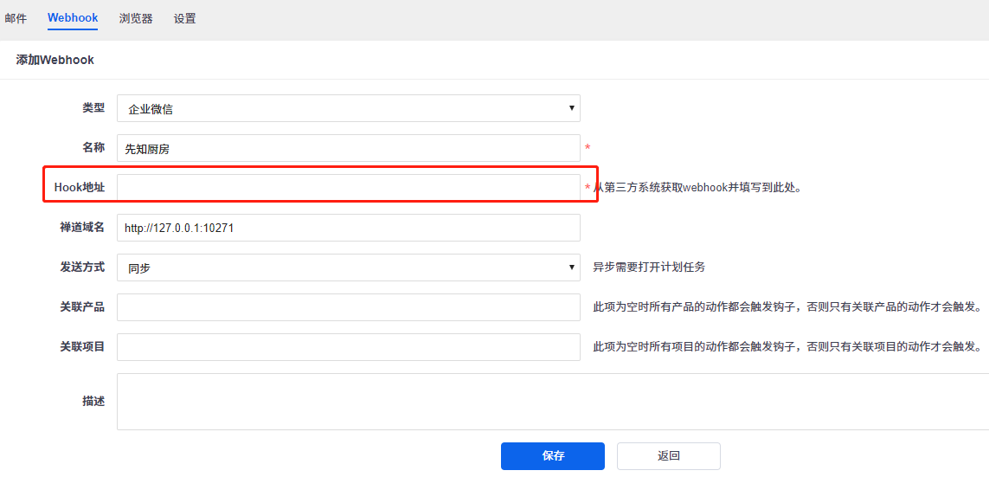Click the Hook地址 field label

click(x=80, y=188)
